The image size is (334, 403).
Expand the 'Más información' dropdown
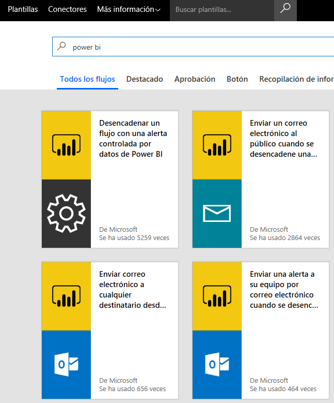coord(129,9)
